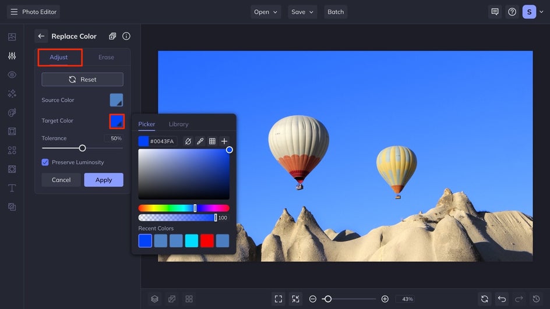Screen dimensions: 550x309
Task: Click the back arrow beside Replace Color
Action: (x=41, y=36)
